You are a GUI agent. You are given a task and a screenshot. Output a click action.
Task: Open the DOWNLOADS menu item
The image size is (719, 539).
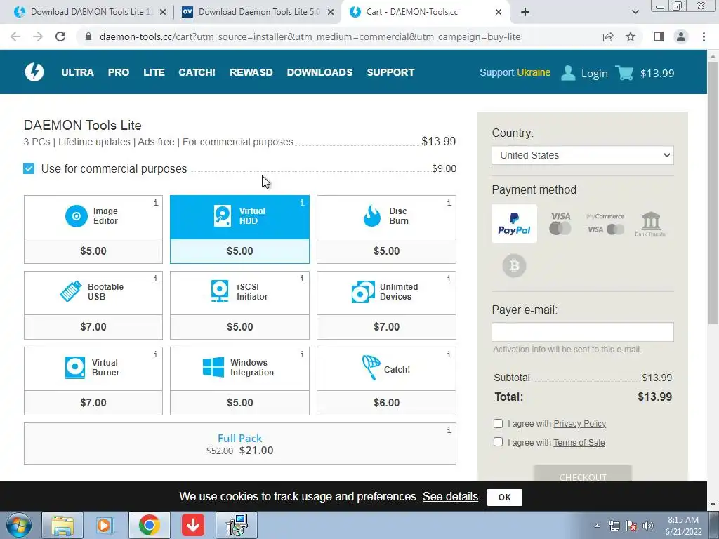319,72
